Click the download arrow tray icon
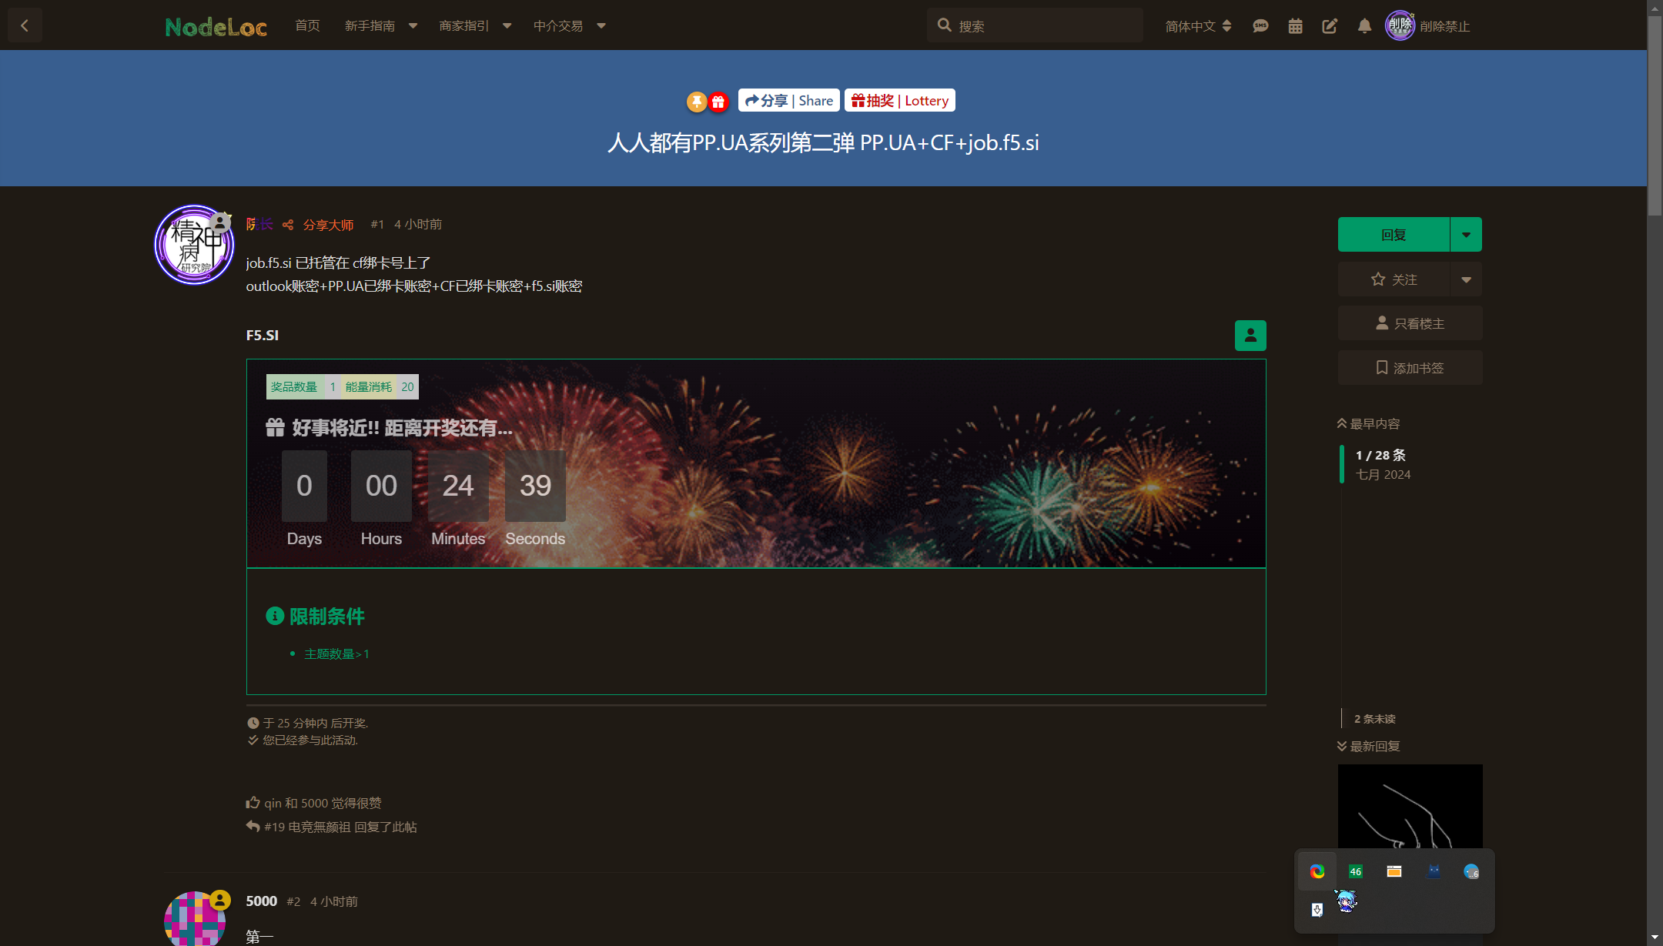This screenshot has height=946, width=1663. click(1317, 910)
